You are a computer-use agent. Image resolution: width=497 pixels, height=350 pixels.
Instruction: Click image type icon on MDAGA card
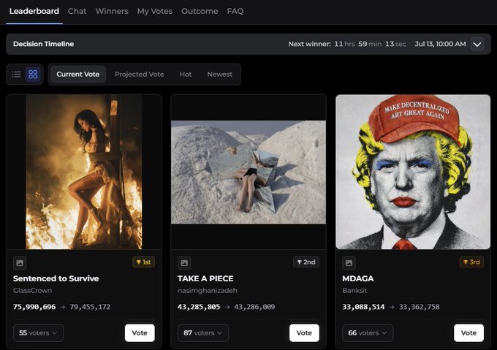tap(349, 263)
